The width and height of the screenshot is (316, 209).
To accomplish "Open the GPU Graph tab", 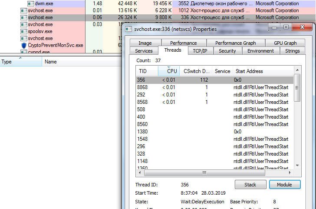I will pyautogui.click(x=285, y=43).
